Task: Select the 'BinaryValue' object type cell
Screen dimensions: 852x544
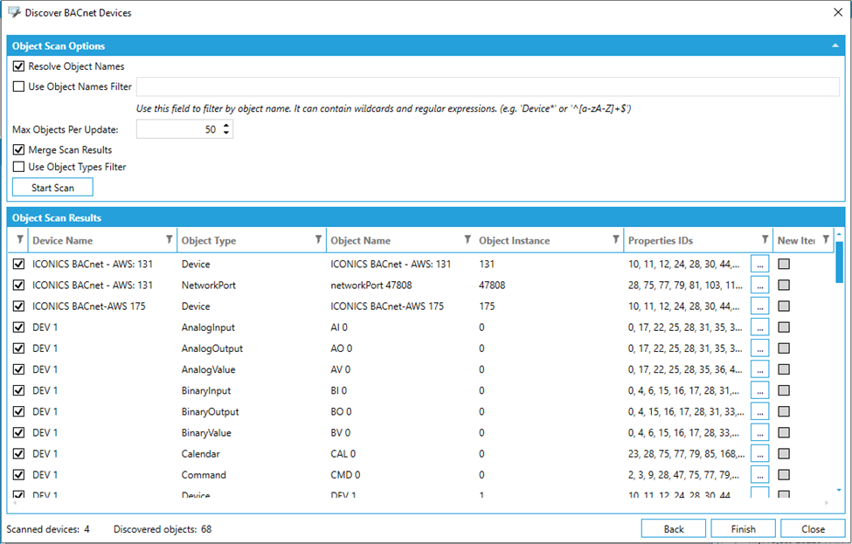Action: tap(206, 433)
